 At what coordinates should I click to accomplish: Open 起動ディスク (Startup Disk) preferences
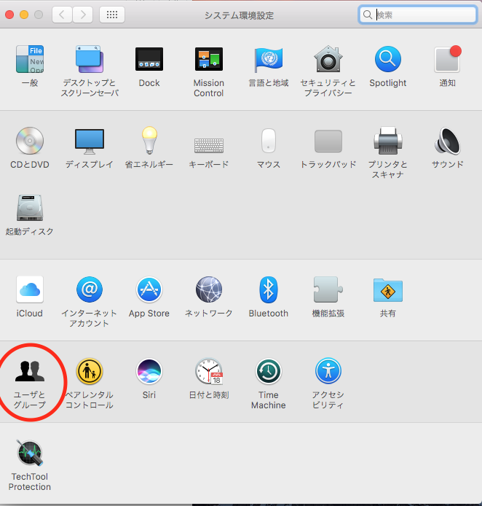click(x=30, y=208)
